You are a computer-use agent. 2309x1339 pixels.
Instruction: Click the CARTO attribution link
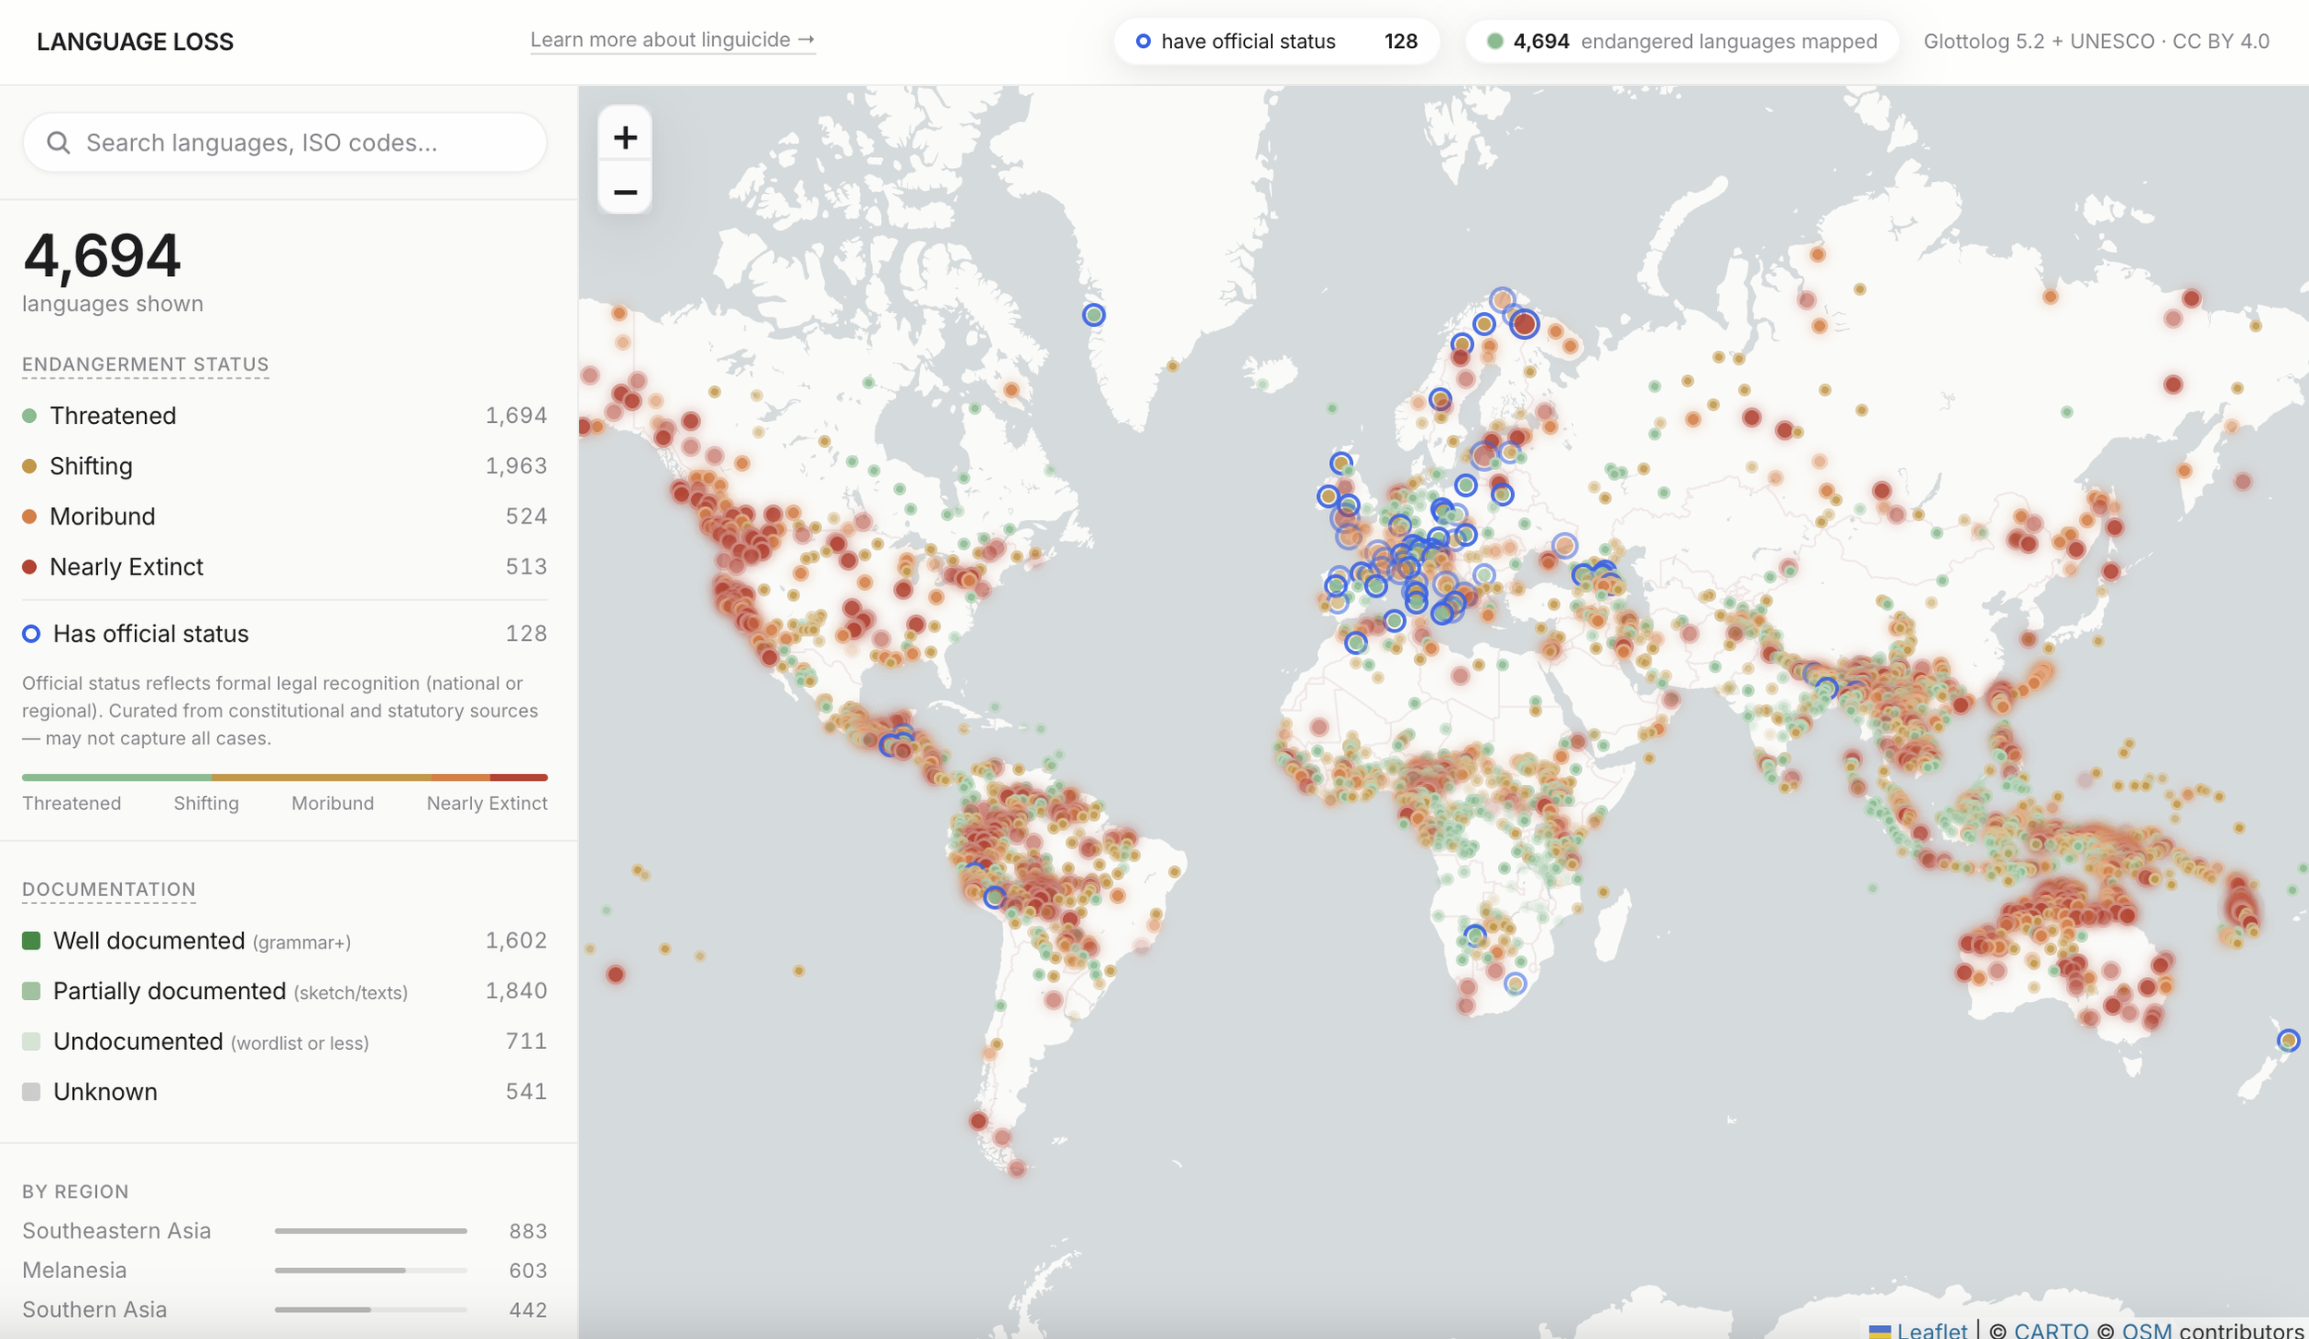click(x=2050, y=1330)
